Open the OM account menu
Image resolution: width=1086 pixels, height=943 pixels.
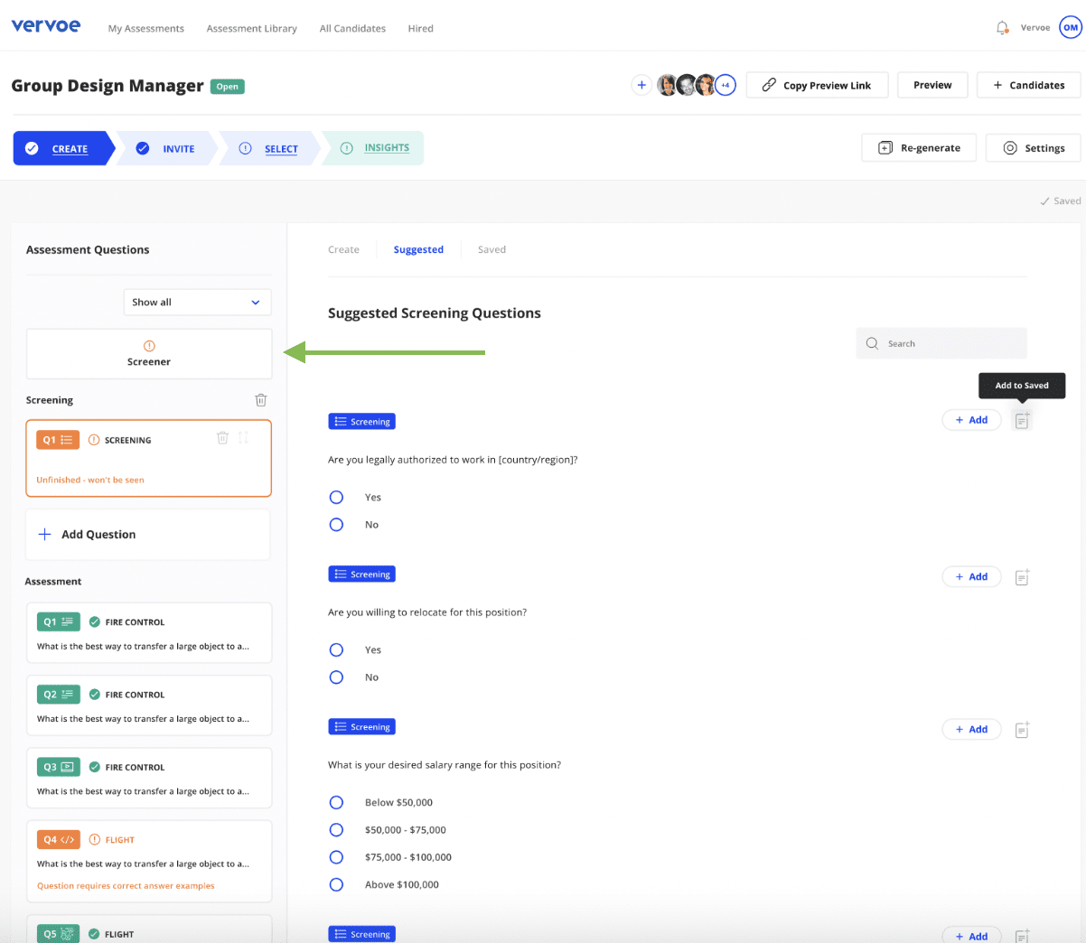(1072, 27)
